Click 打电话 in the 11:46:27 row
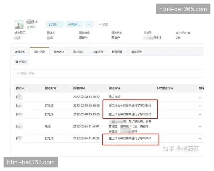 tap(49, 139)
